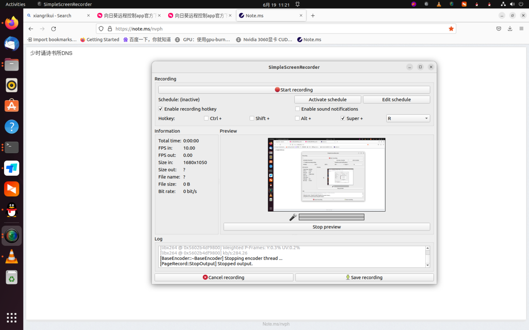Viewport: 529px width, 330px height.
Task: Click the log scrollbar up arrow
Action: pos(428,248)
